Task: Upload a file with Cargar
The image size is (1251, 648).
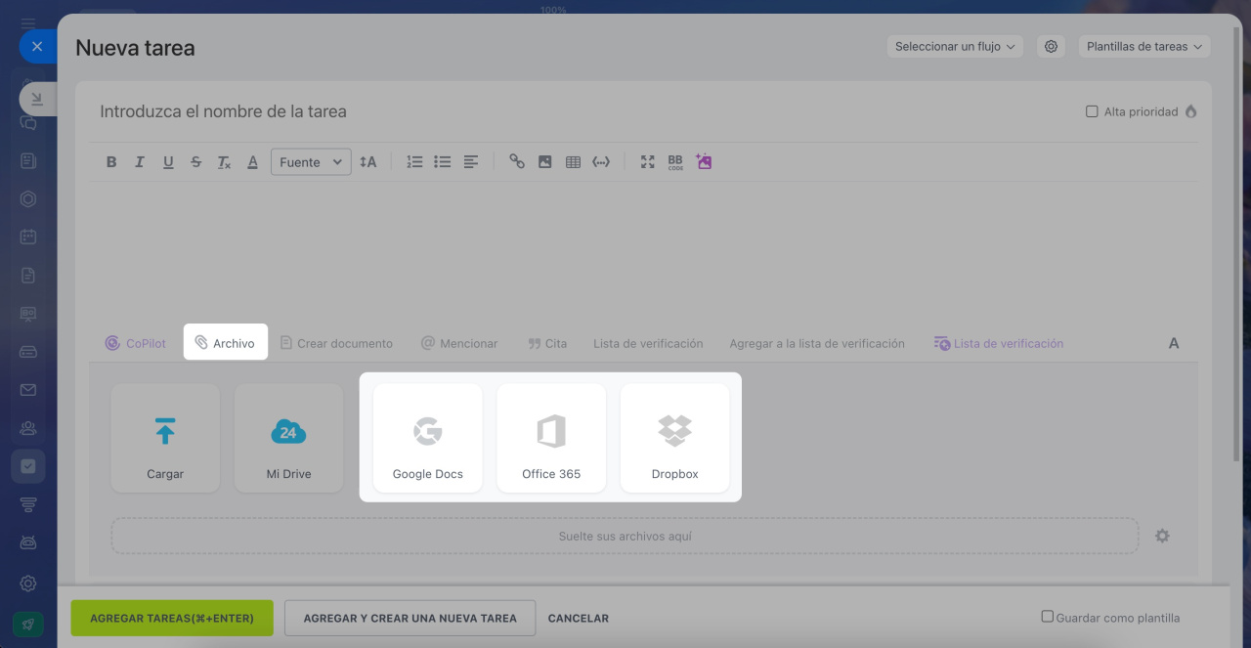Action: 165,438
